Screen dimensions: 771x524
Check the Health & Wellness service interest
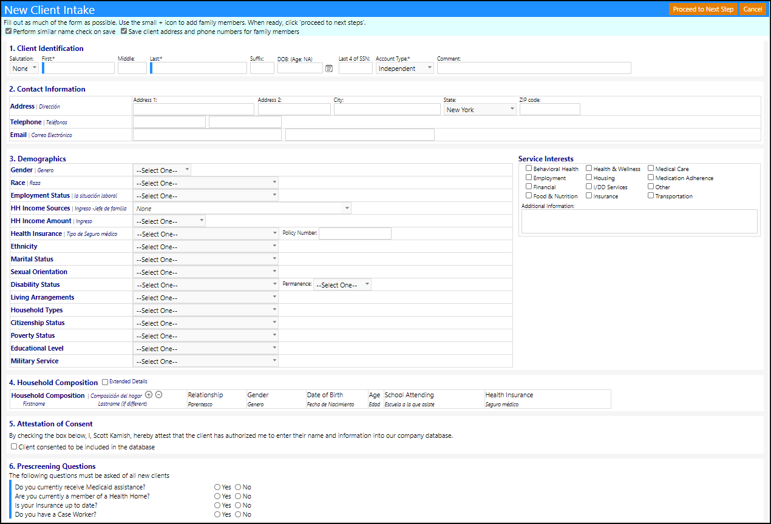(x=589, y=169)
